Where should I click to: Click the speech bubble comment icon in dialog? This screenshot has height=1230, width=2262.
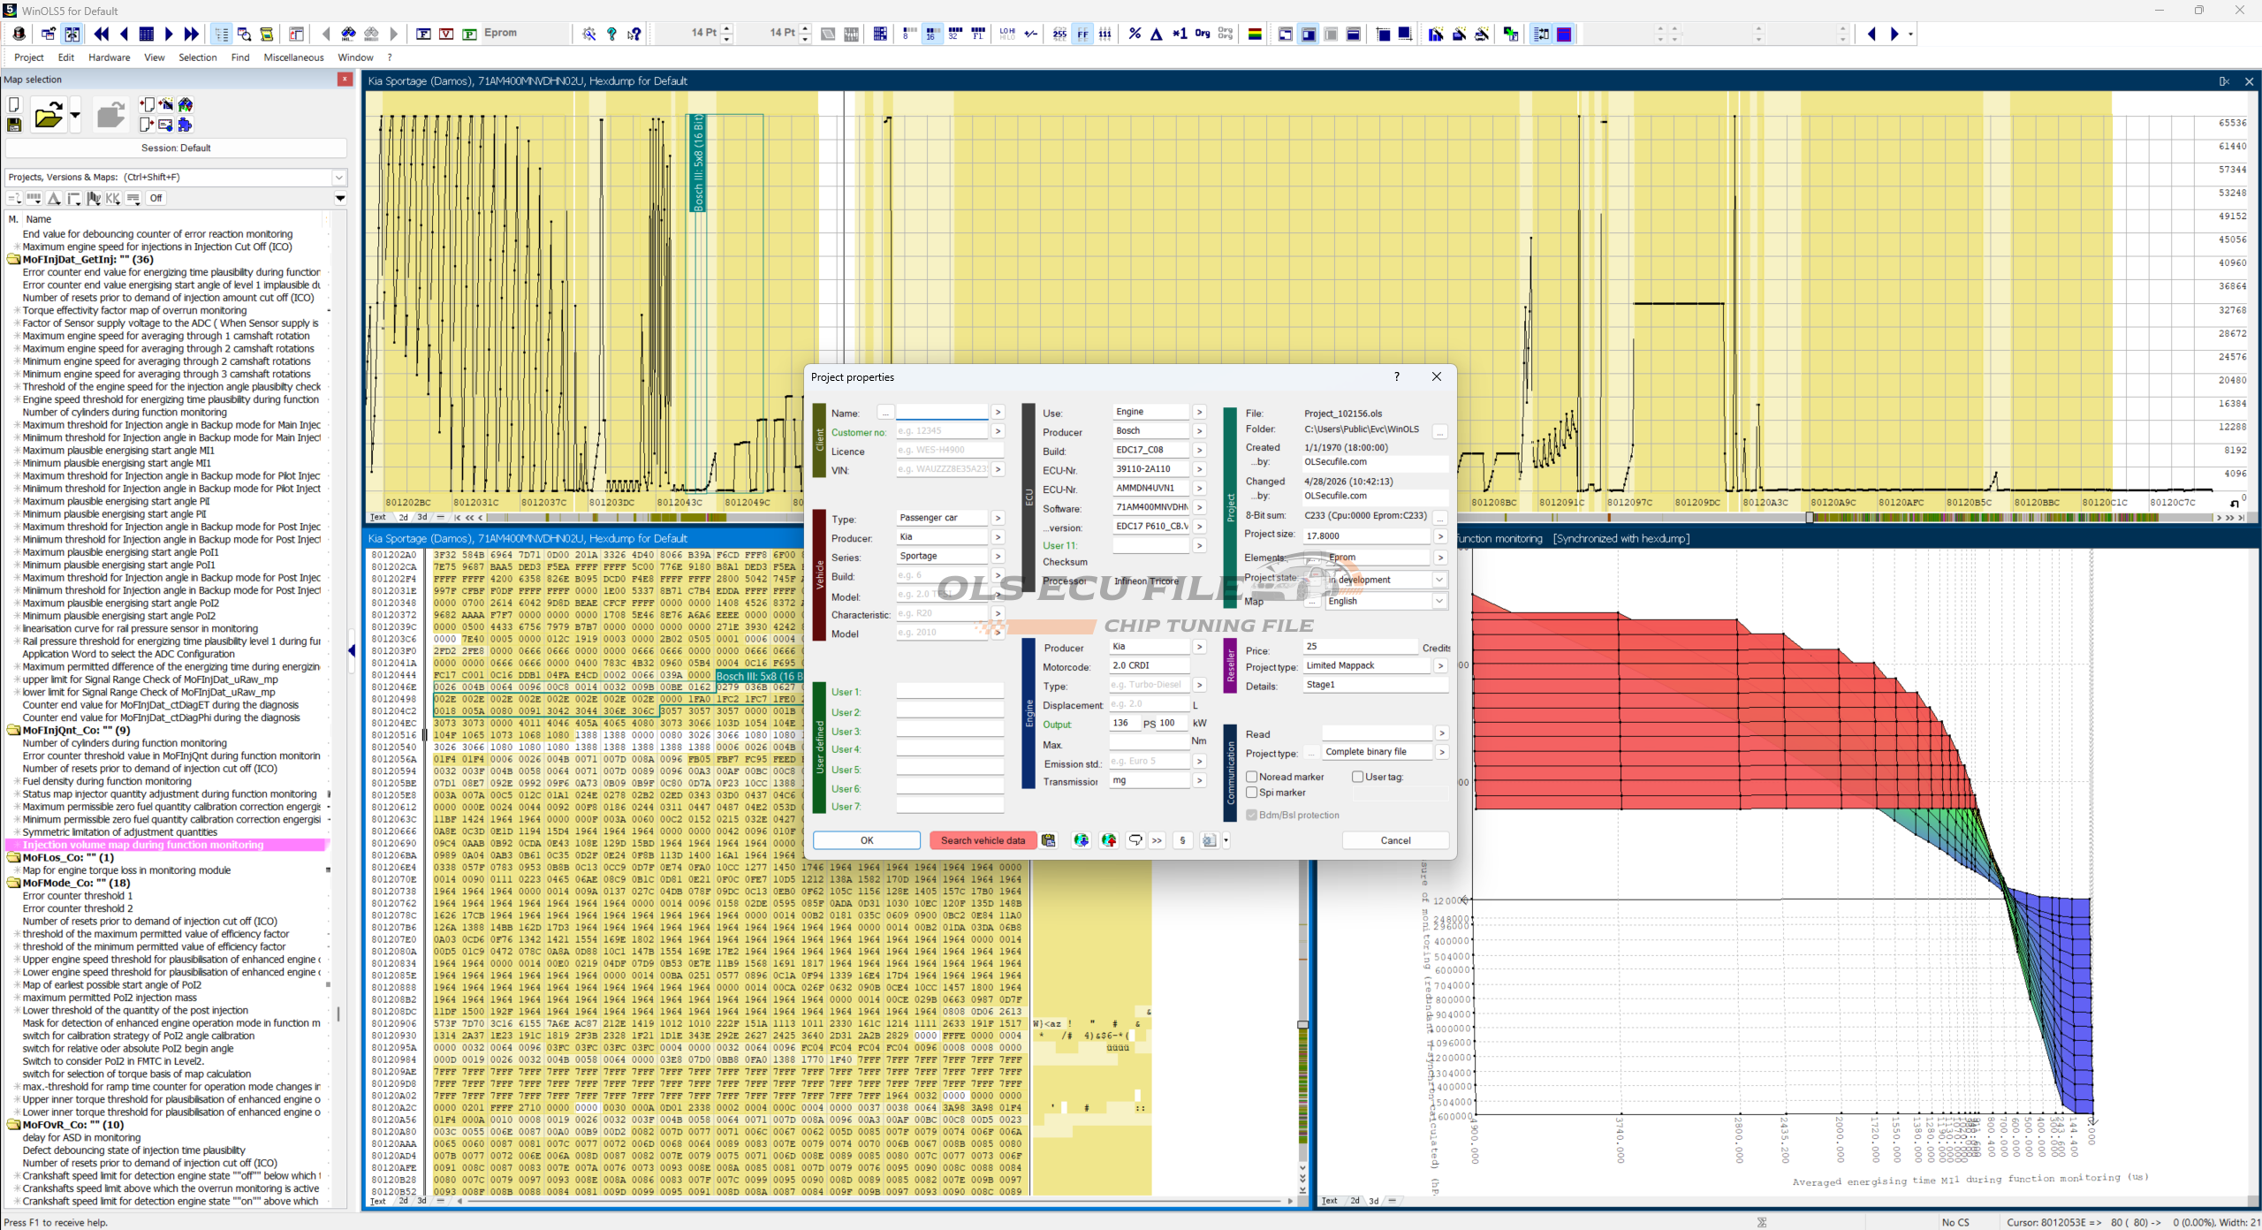(x=1135, y=840)
